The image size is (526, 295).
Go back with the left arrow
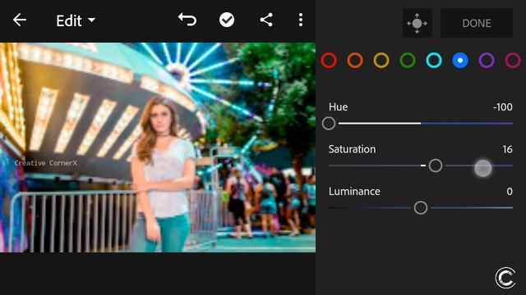point(20,20)
